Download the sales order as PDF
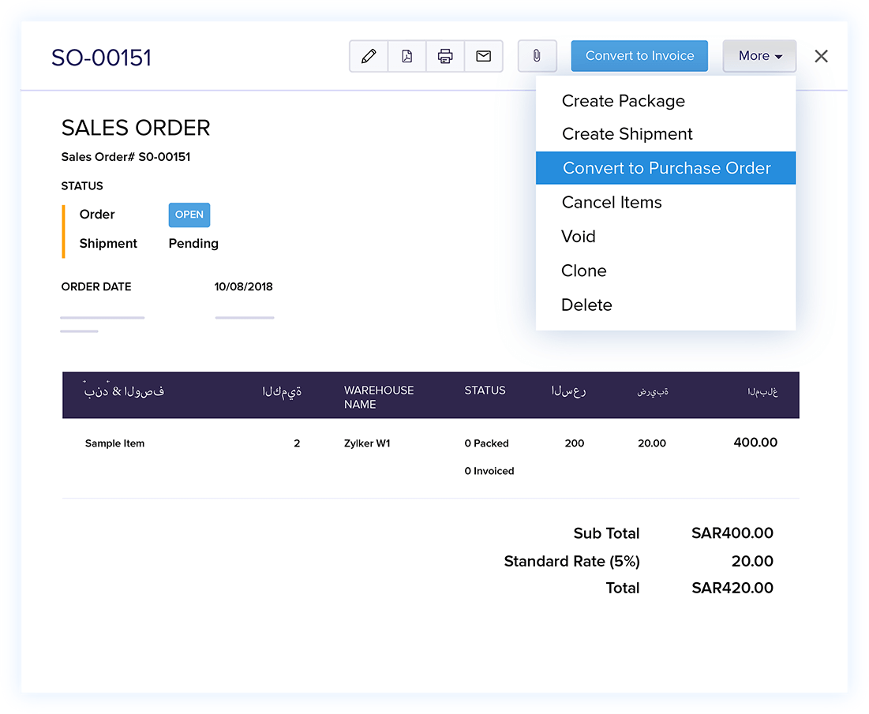 [407, 56]
